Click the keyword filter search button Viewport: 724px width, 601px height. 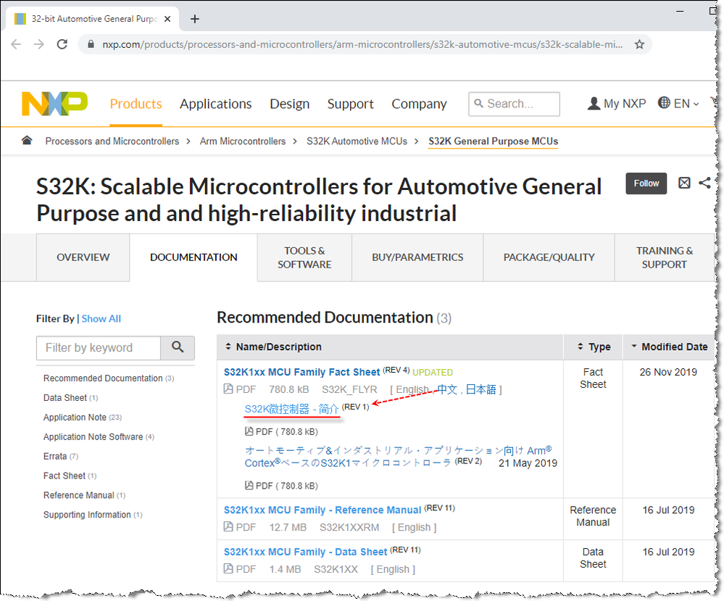pos(178,348)
